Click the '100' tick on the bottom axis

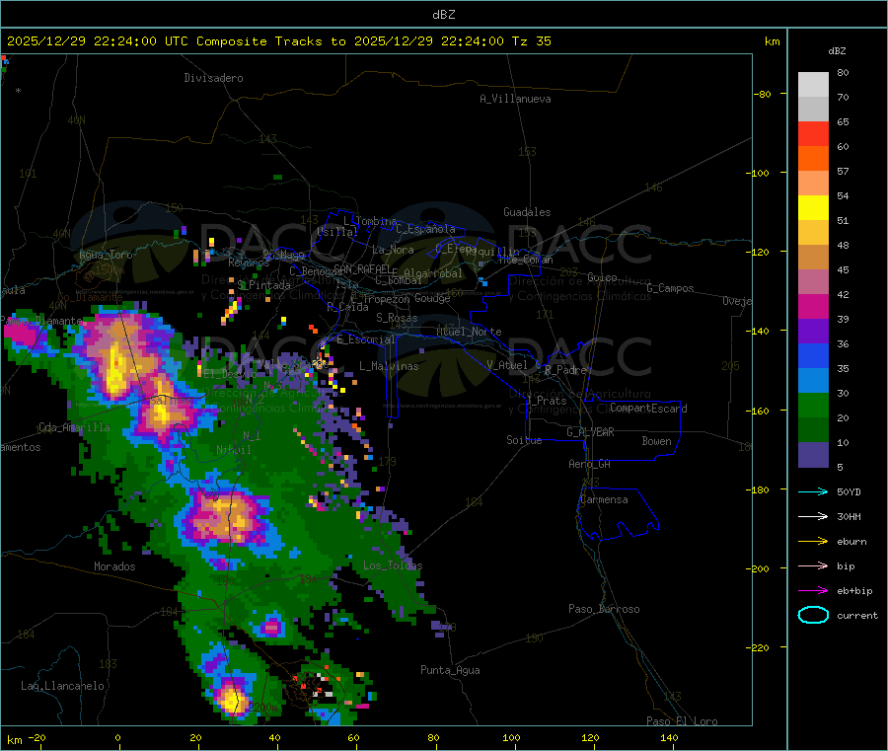tap(511, 737)
